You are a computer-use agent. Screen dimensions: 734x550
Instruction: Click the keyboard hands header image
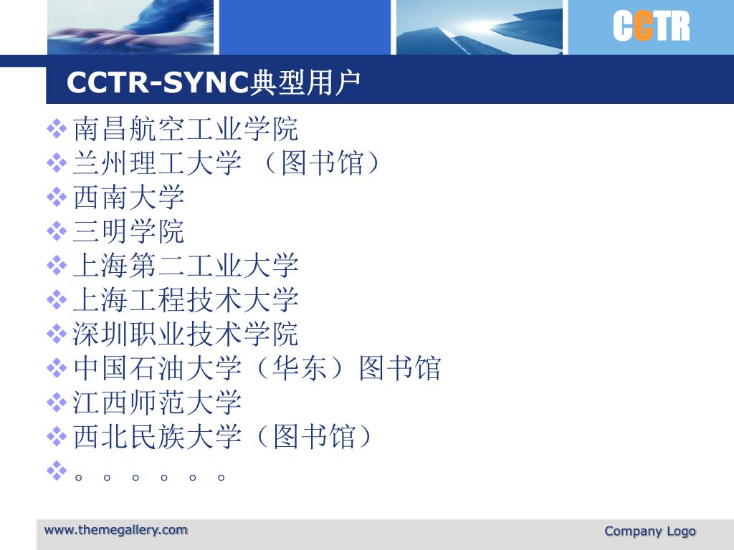click(130, 27)
